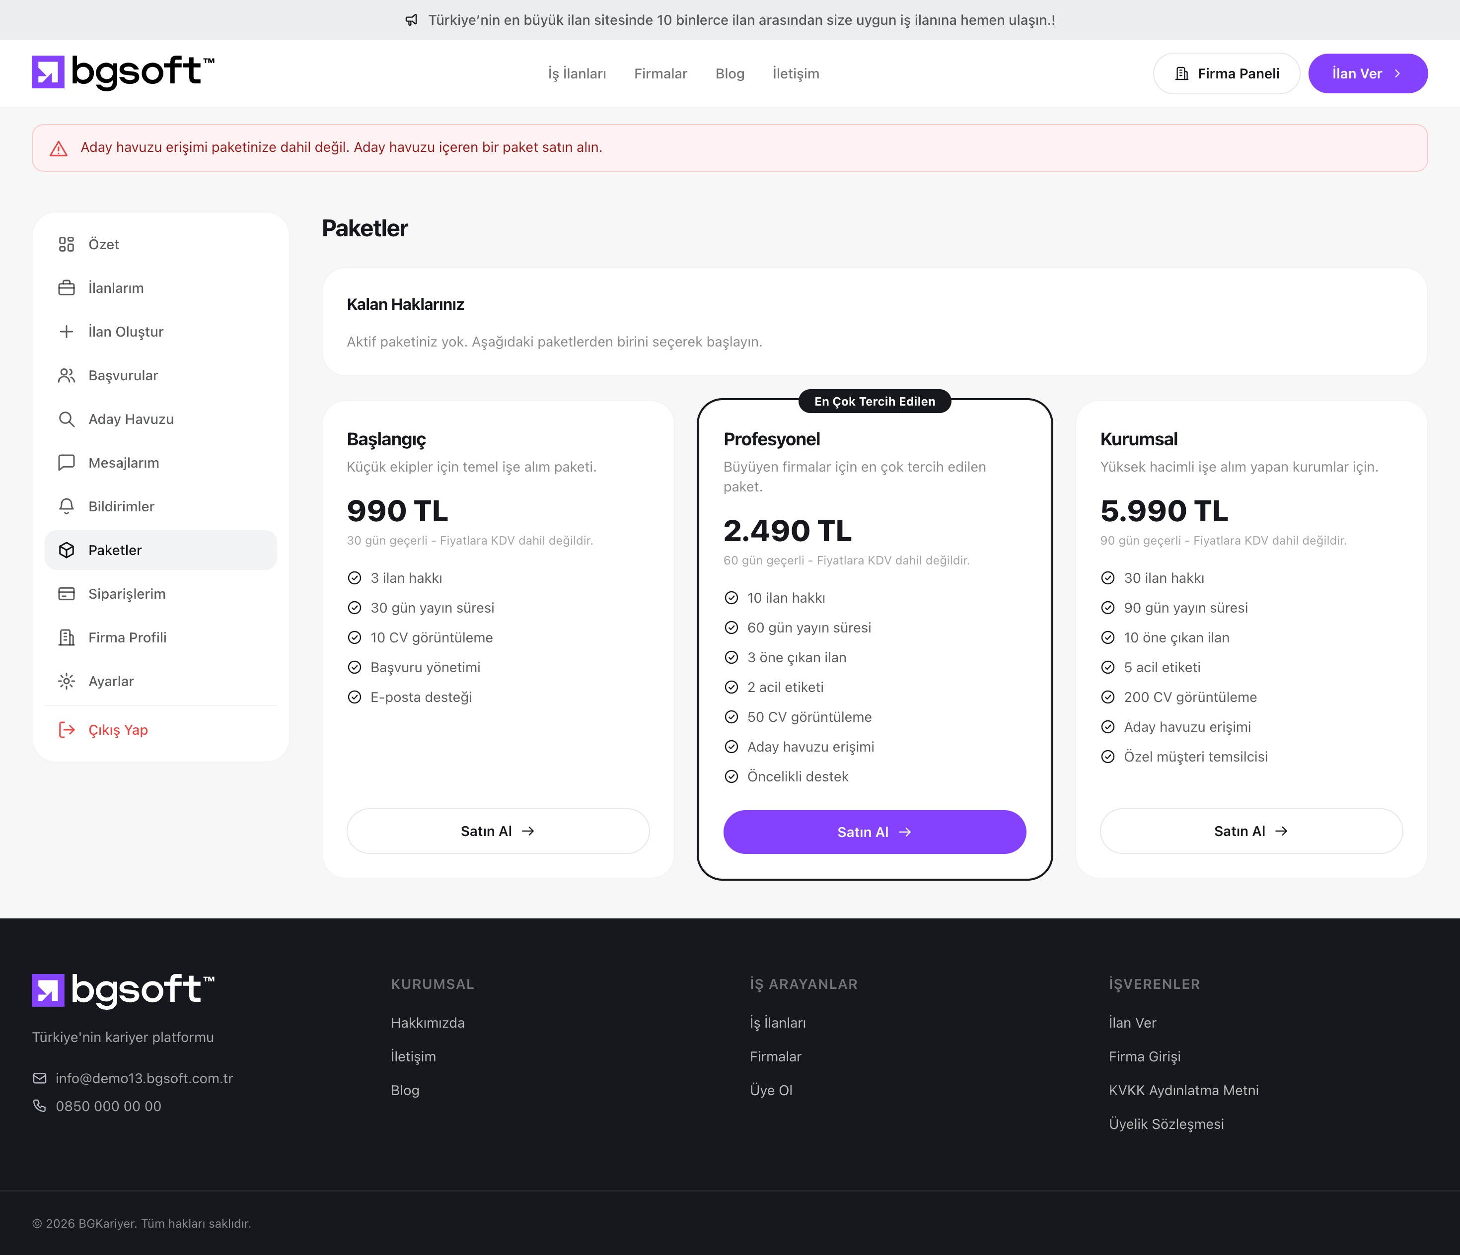Click the Çıkış Yap logout icon
1460x1255 pixels.
coord(66,730)
